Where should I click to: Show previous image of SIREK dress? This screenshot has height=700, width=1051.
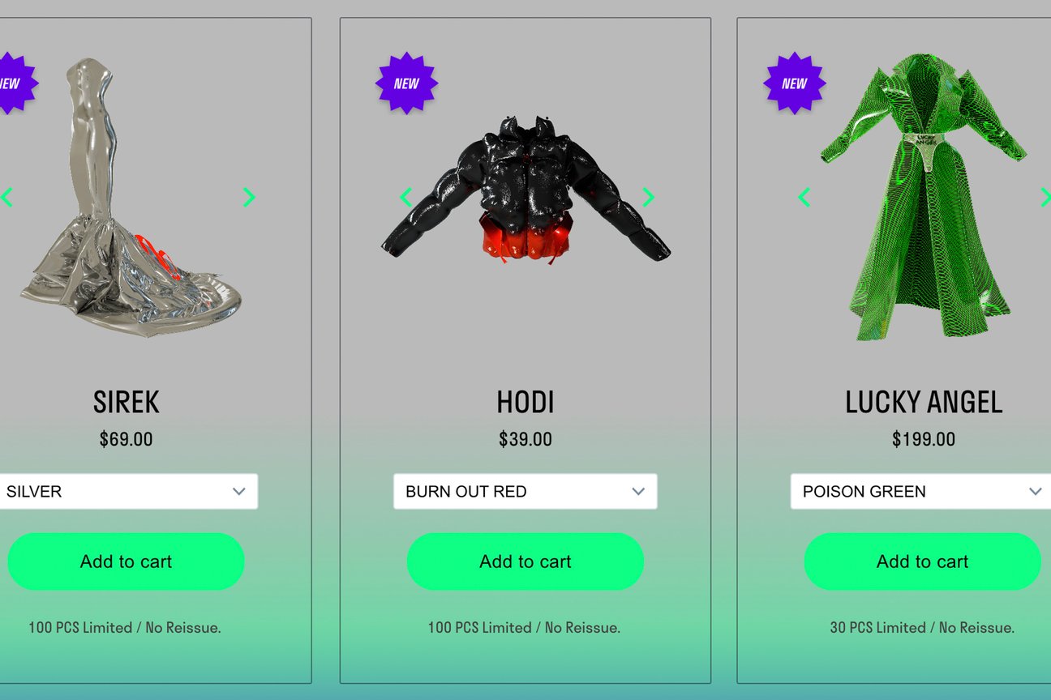[x=6, y=197]
